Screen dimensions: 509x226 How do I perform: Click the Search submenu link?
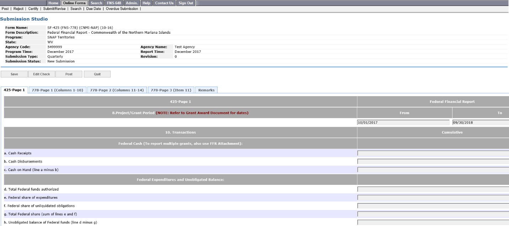76,9
